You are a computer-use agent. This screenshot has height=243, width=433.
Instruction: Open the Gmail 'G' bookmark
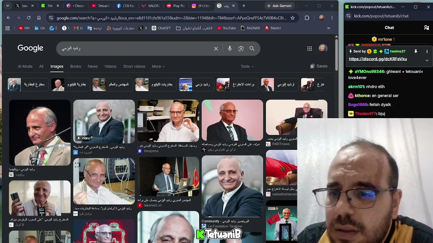[x=78, y=28]
